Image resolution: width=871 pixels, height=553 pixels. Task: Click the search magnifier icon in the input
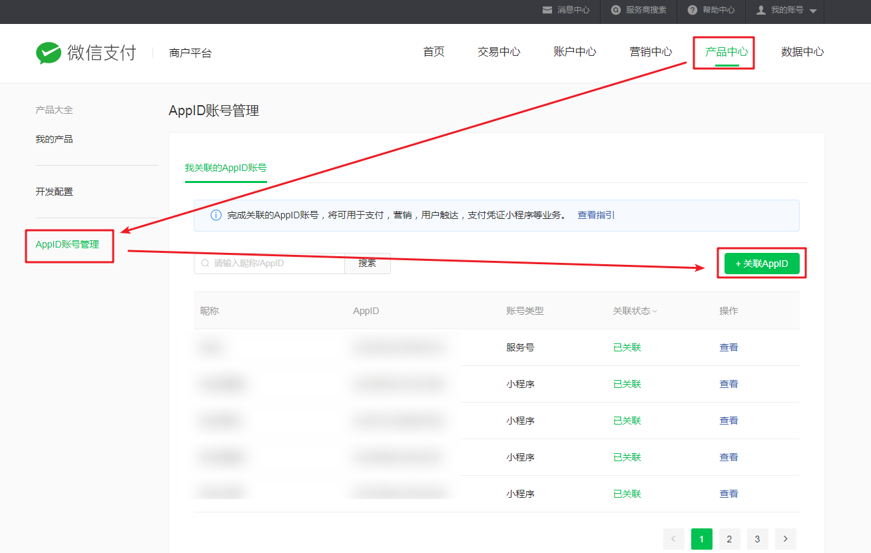tap(205, 264)
